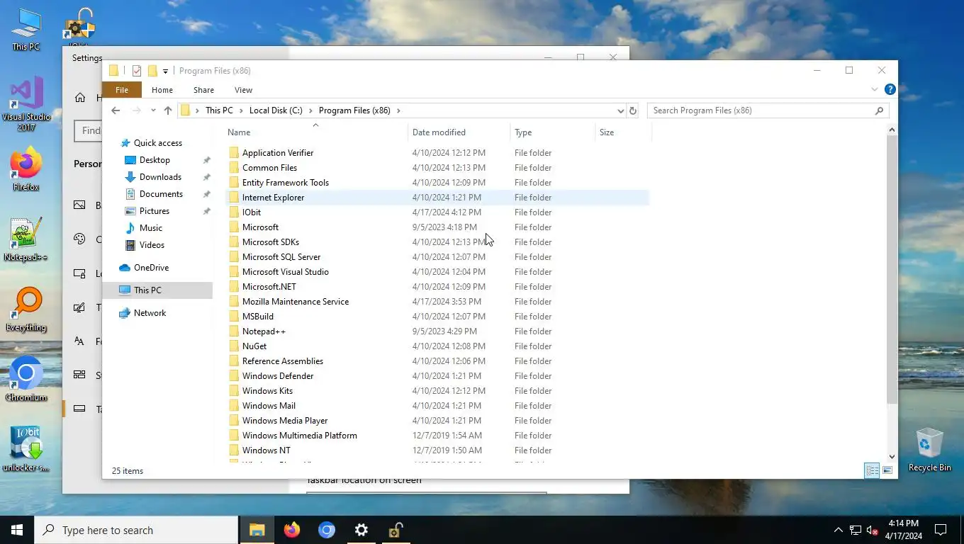Click the Properties quick access toolbar icon
Image resolution: width=964 pixels, height=544 pixels.
point(137,71)
